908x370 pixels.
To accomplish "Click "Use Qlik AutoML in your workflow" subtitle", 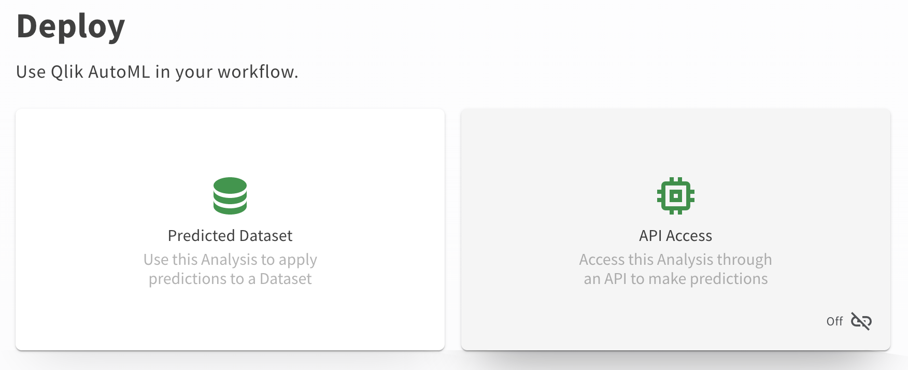I will (157, 72).
